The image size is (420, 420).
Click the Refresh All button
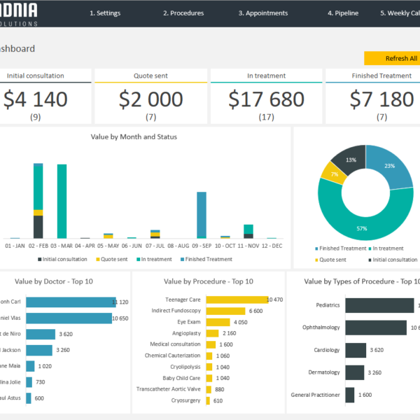[x=392, y=58]
